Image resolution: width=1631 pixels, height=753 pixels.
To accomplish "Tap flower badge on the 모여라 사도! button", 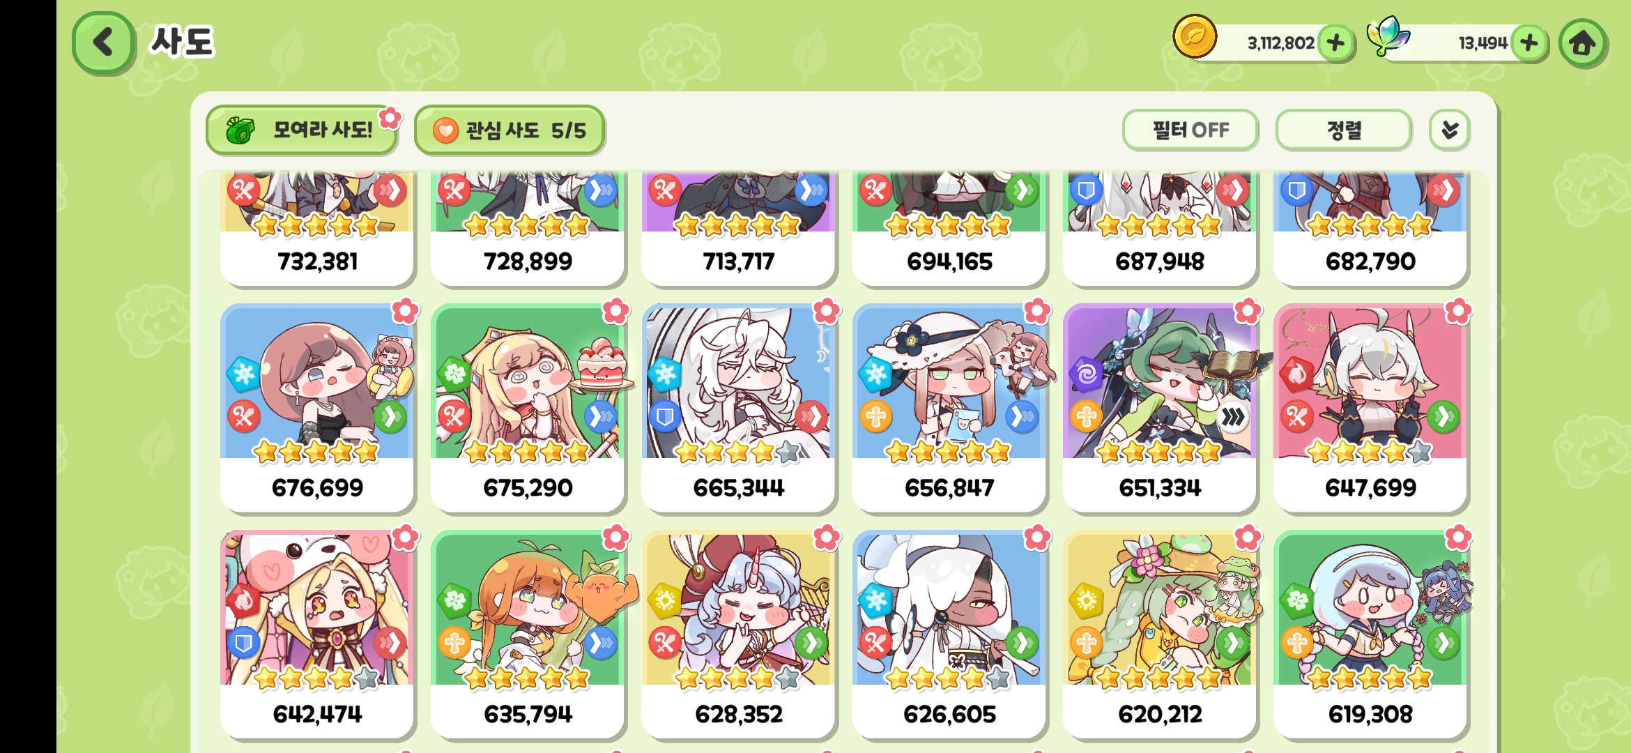I will coord(390,118).
